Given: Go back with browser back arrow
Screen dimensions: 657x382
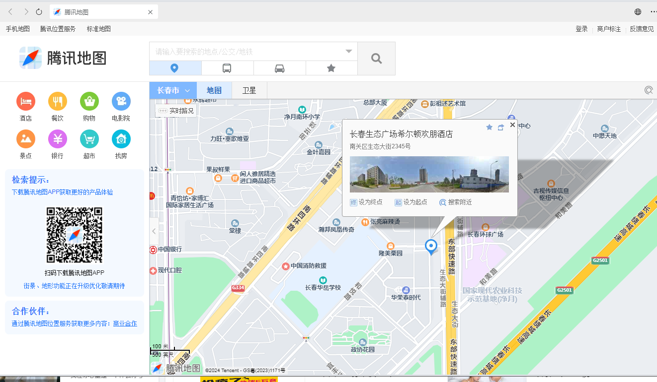Looking at the screenshot, I should [x=10, y=12].
